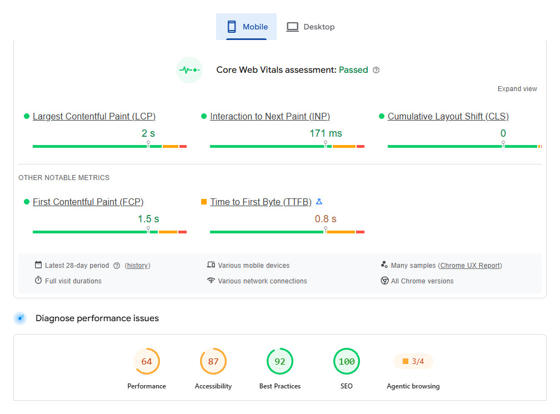560x414 pixels.
Task: Click the Full visit durations text
Action: [73, 281]
